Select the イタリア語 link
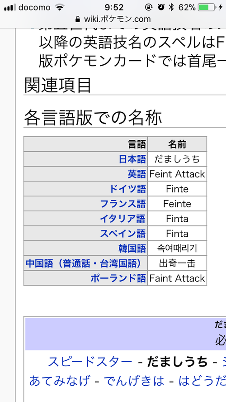 click(122, 219)
